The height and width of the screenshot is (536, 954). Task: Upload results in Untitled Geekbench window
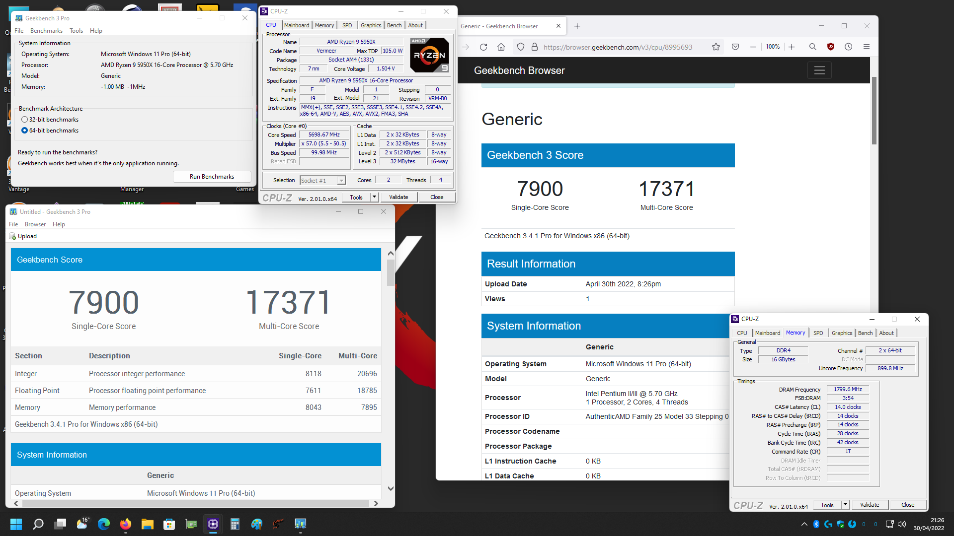tap(23, 236)
